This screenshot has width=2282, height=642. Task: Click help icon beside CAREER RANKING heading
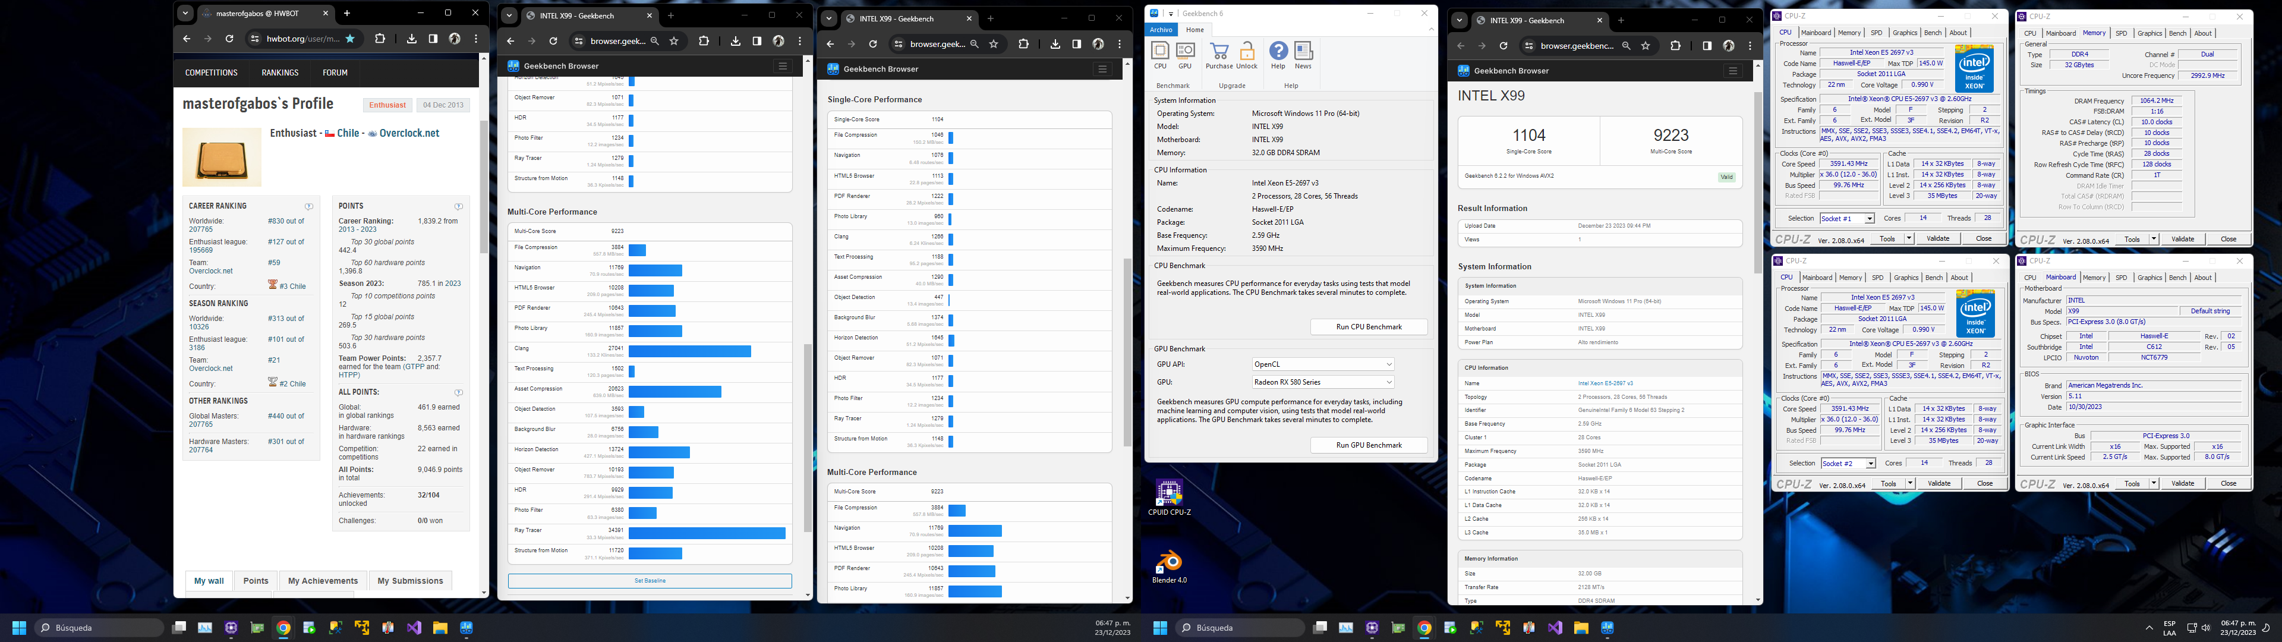click(x=309, y=206)
